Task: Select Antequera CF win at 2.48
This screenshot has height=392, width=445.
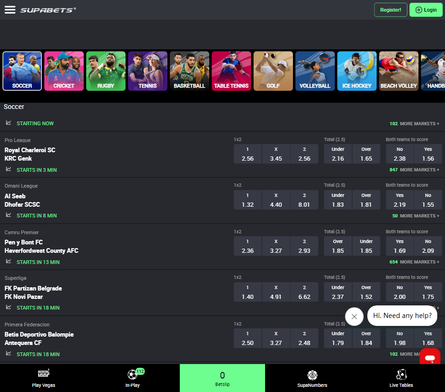Action: click(x=304, y=338)
